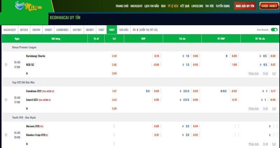Click Tỷ lệ link for Kariobangi Sharks match
This screenshot has height=148, width=280.
click(x=265, y=73)
